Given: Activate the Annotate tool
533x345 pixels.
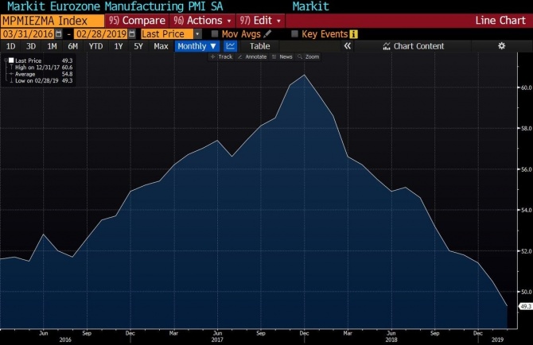Looking at the screenshot, I should 252,56.
